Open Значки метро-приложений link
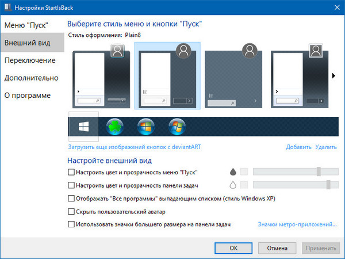The height and width of the screenshot is (259, 345). click(297, 224)
